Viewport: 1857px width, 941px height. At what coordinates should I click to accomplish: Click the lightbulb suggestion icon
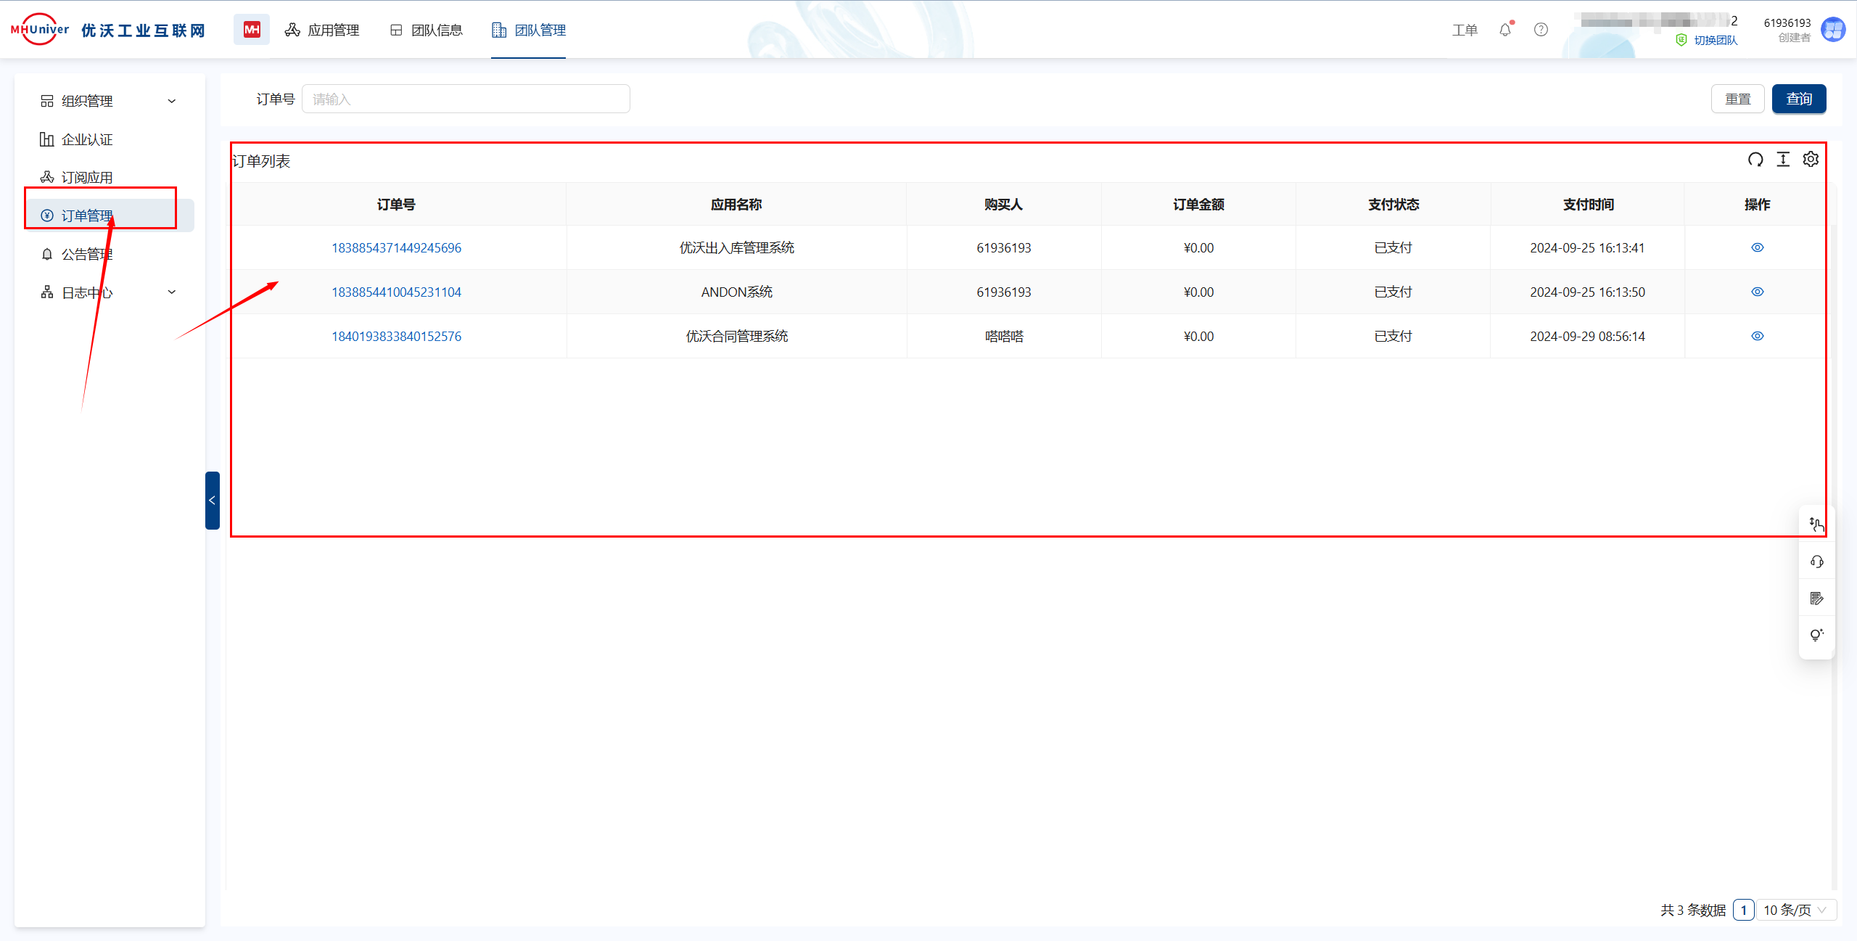[x=1816, y=636]
